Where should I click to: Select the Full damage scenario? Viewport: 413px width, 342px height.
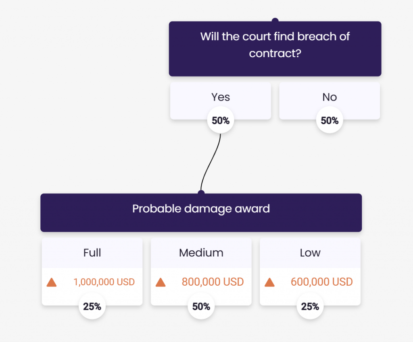92,253
